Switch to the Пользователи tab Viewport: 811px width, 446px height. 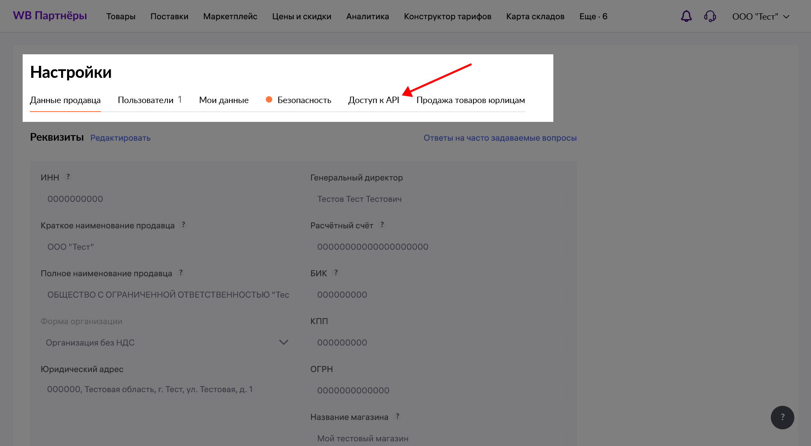pos(150,100)
